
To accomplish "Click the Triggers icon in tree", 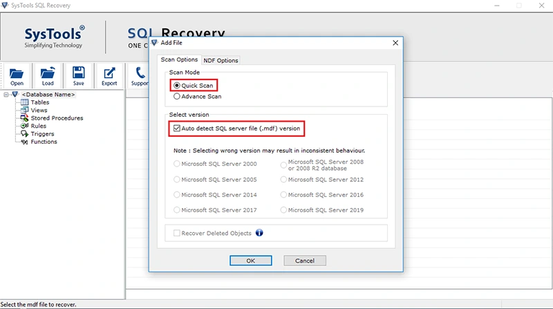I will [24, 133].
